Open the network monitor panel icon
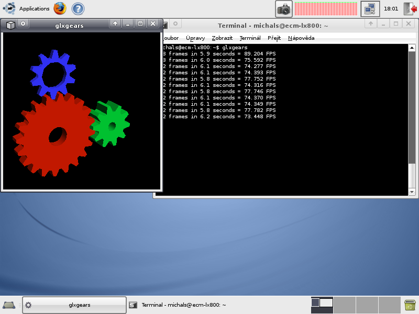The height and width of the screenshot is (314, 419). coord(370,9)
